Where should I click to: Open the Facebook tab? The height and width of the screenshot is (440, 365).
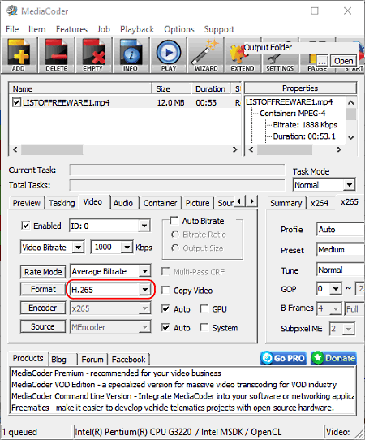(128, 359)
